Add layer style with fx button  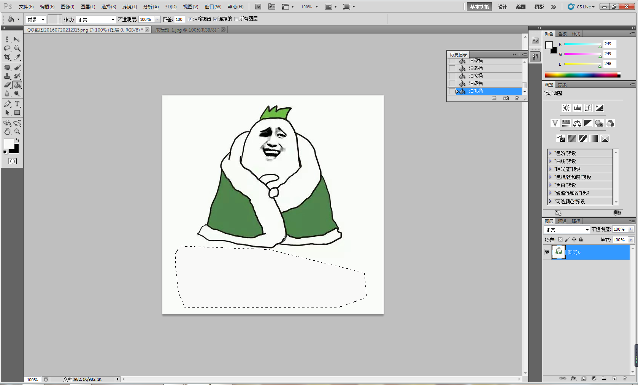click(574, 378)
